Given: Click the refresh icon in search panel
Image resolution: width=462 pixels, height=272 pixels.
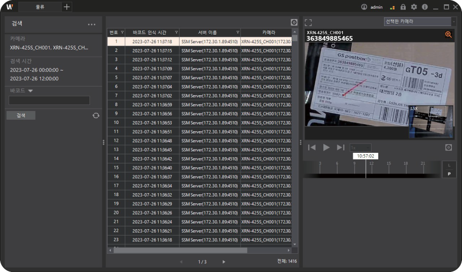Looking at the screenshot, I should [x=96, y=115].
